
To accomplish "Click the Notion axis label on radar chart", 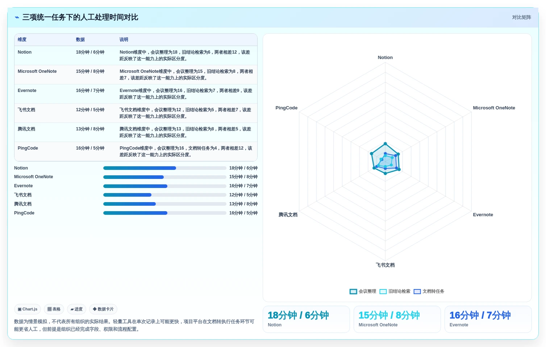I will (x=385, y=58).
